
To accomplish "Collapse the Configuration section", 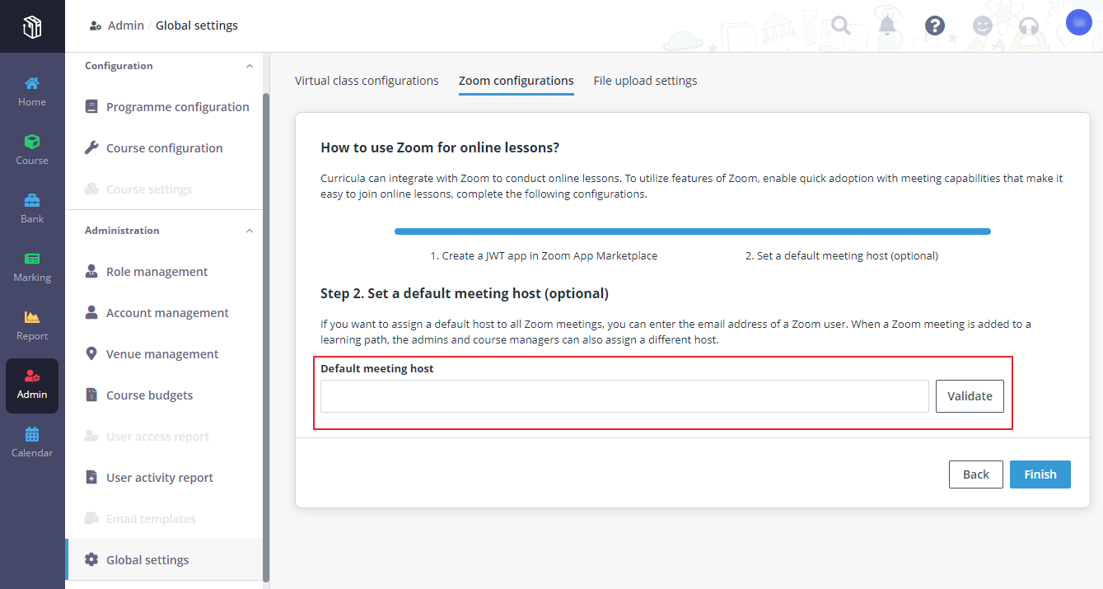I will (250, 66).
